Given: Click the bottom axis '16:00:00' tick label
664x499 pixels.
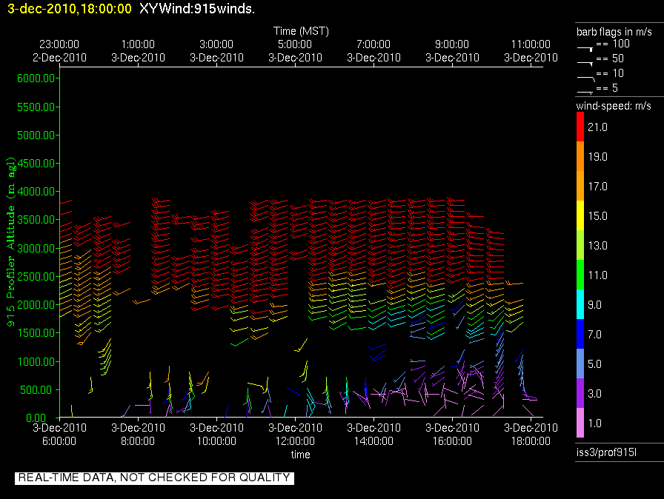Looking at the screenshot, I should (x=452, y=441).
